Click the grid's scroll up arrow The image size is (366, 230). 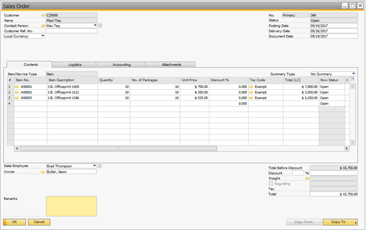[x=353, y=87]
